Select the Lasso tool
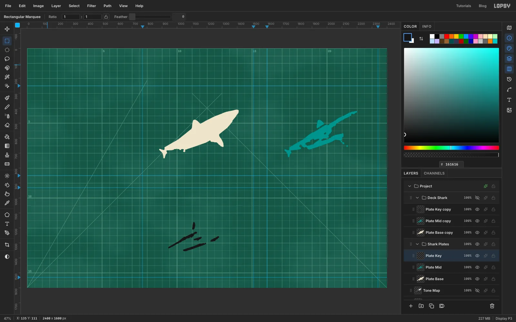The width and height of the screenshot is (516, 322). pos(7,59)
